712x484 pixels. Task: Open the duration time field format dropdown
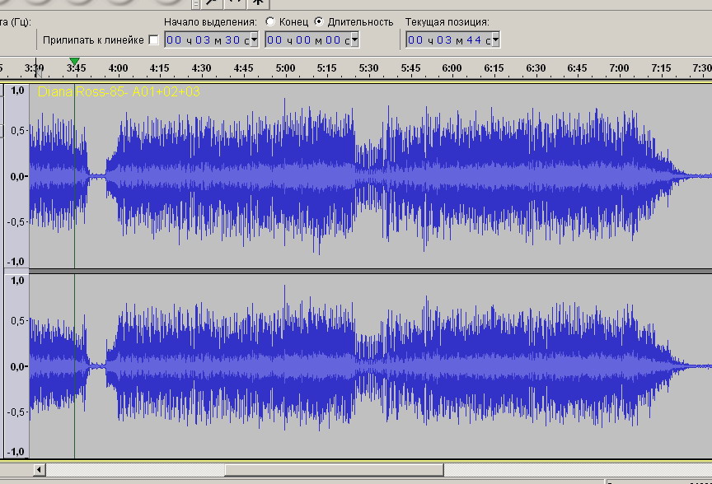click(x=354, y=40)
